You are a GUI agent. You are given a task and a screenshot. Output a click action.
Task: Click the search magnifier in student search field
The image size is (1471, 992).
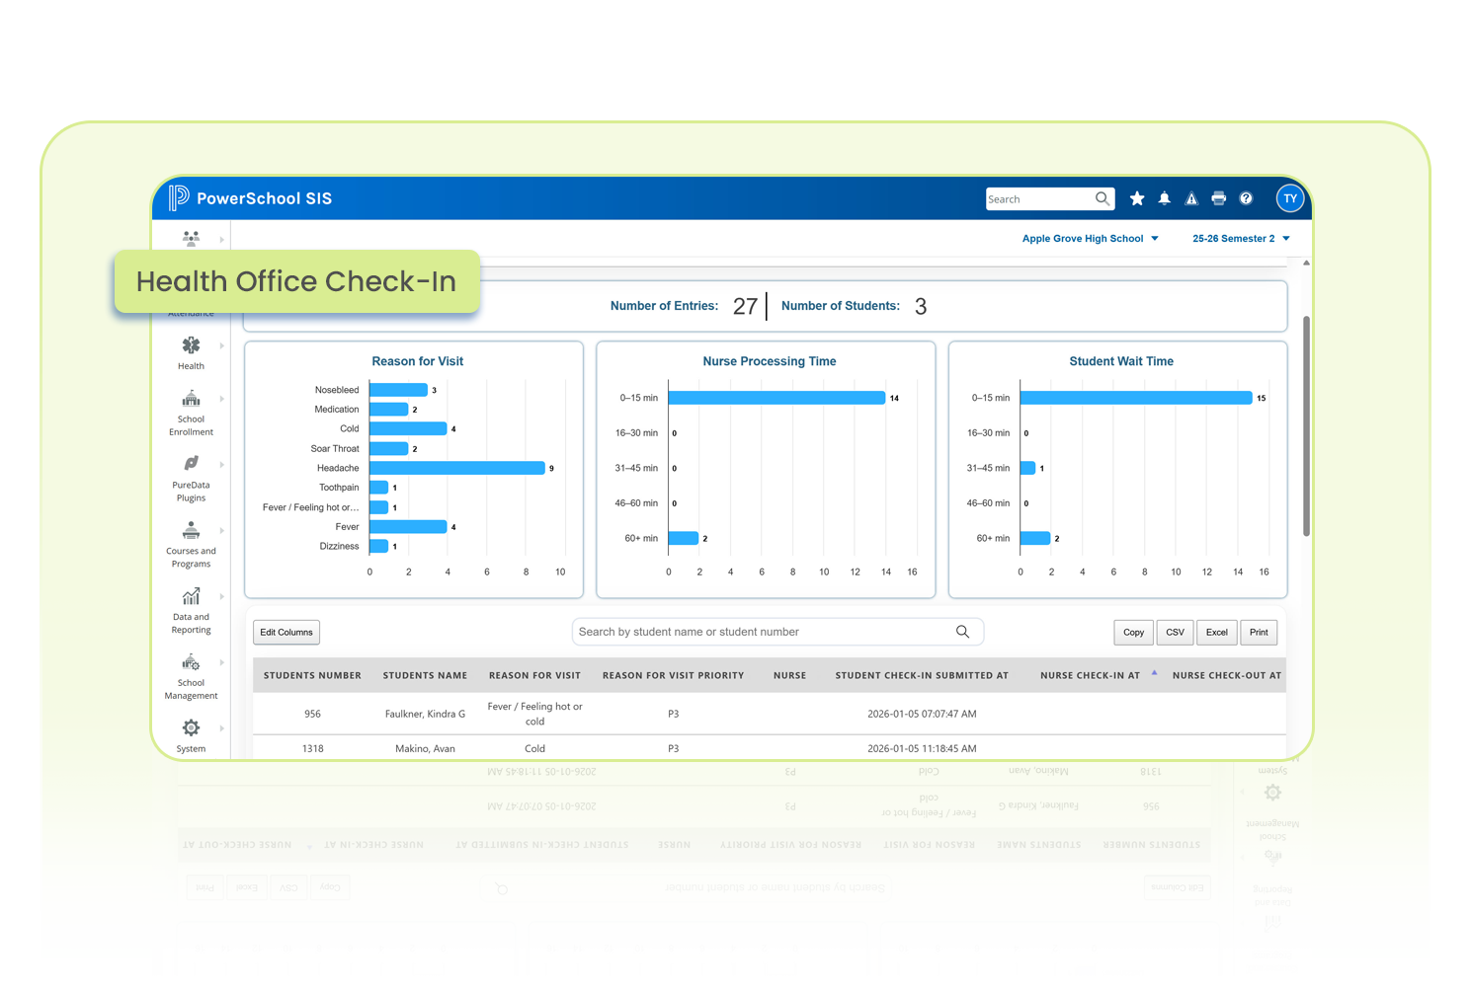coord(962,632)
